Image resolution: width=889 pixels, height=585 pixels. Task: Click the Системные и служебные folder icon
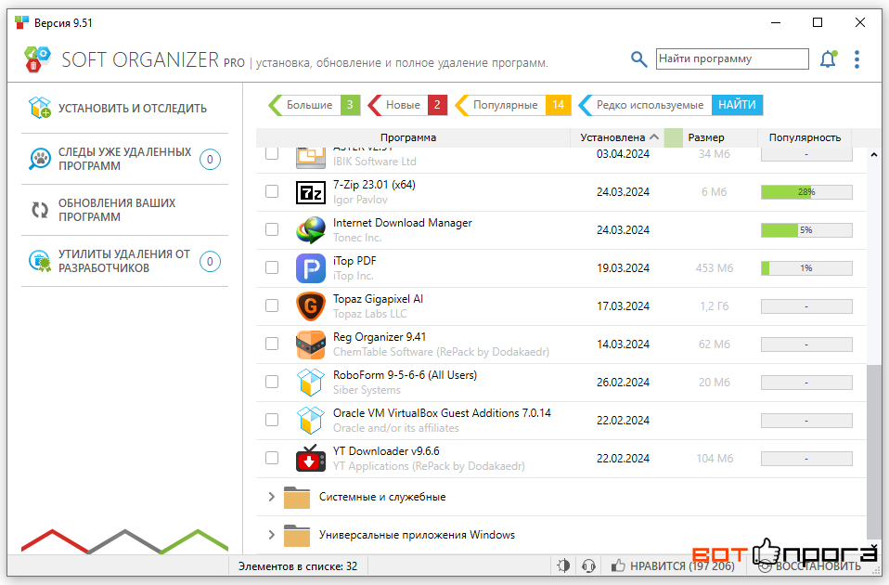point(297,497)
